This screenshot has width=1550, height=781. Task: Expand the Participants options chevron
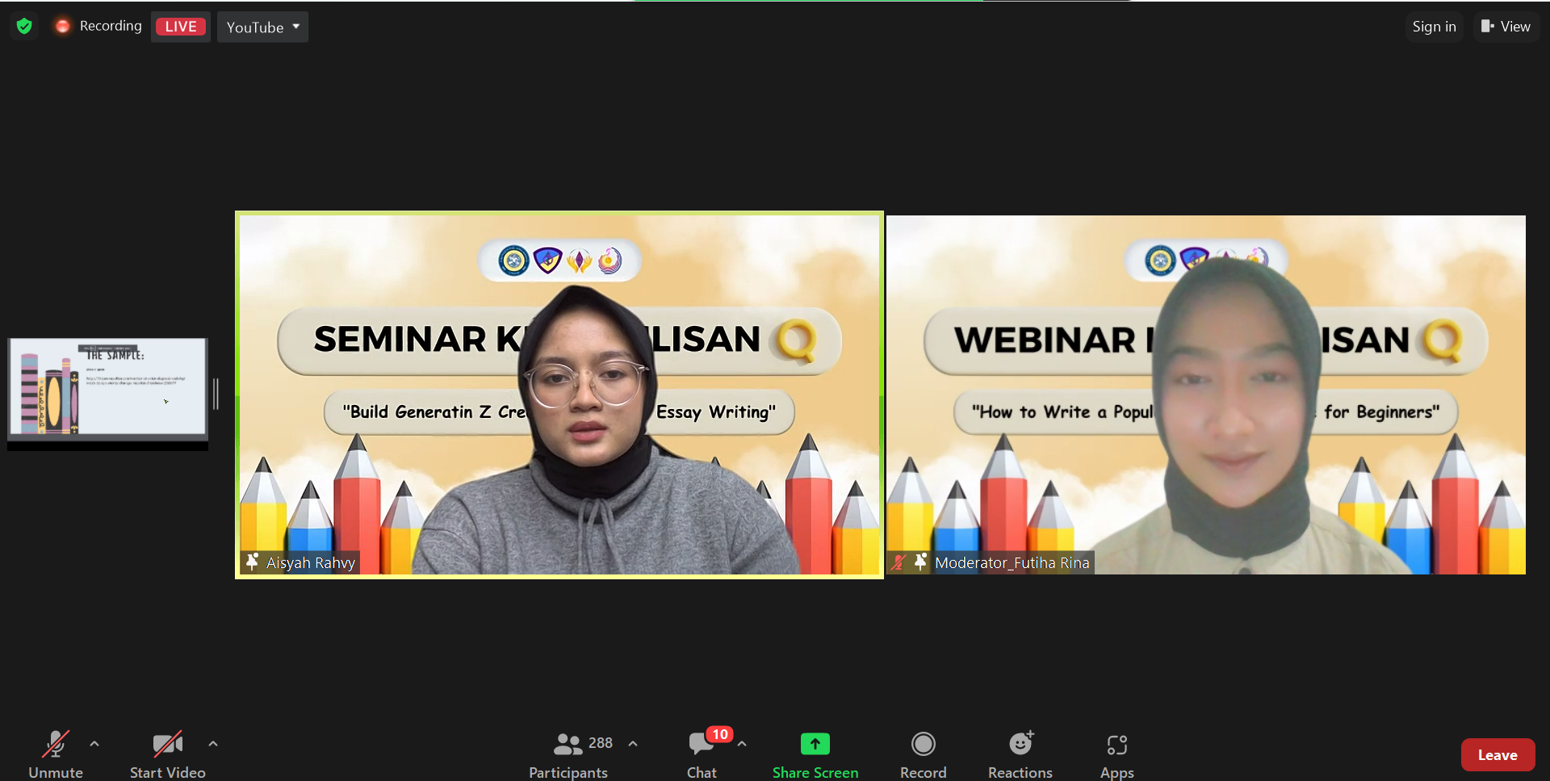coord(633,744)
